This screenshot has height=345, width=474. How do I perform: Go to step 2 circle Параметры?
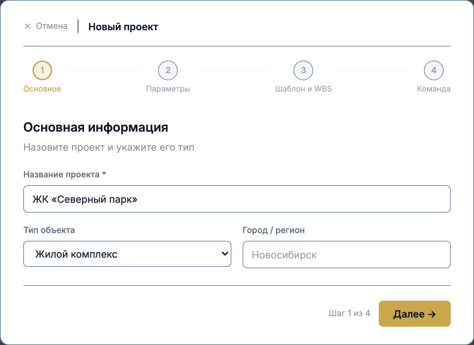coord(168,70)
